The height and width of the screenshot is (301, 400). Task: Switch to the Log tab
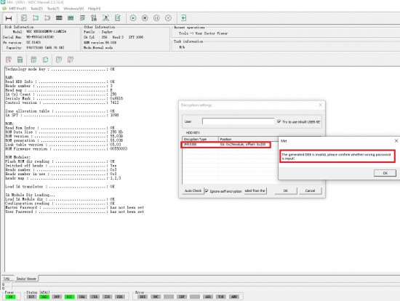click(7, 278)
